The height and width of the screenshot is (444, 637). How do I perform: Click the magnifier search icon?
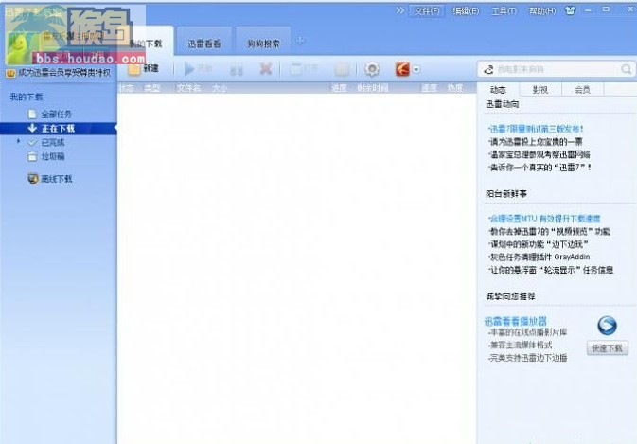(626, 69)
